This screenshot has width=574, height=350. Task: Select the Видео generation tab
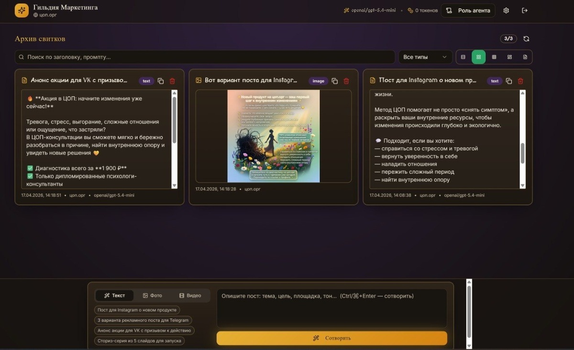[190, 295]
